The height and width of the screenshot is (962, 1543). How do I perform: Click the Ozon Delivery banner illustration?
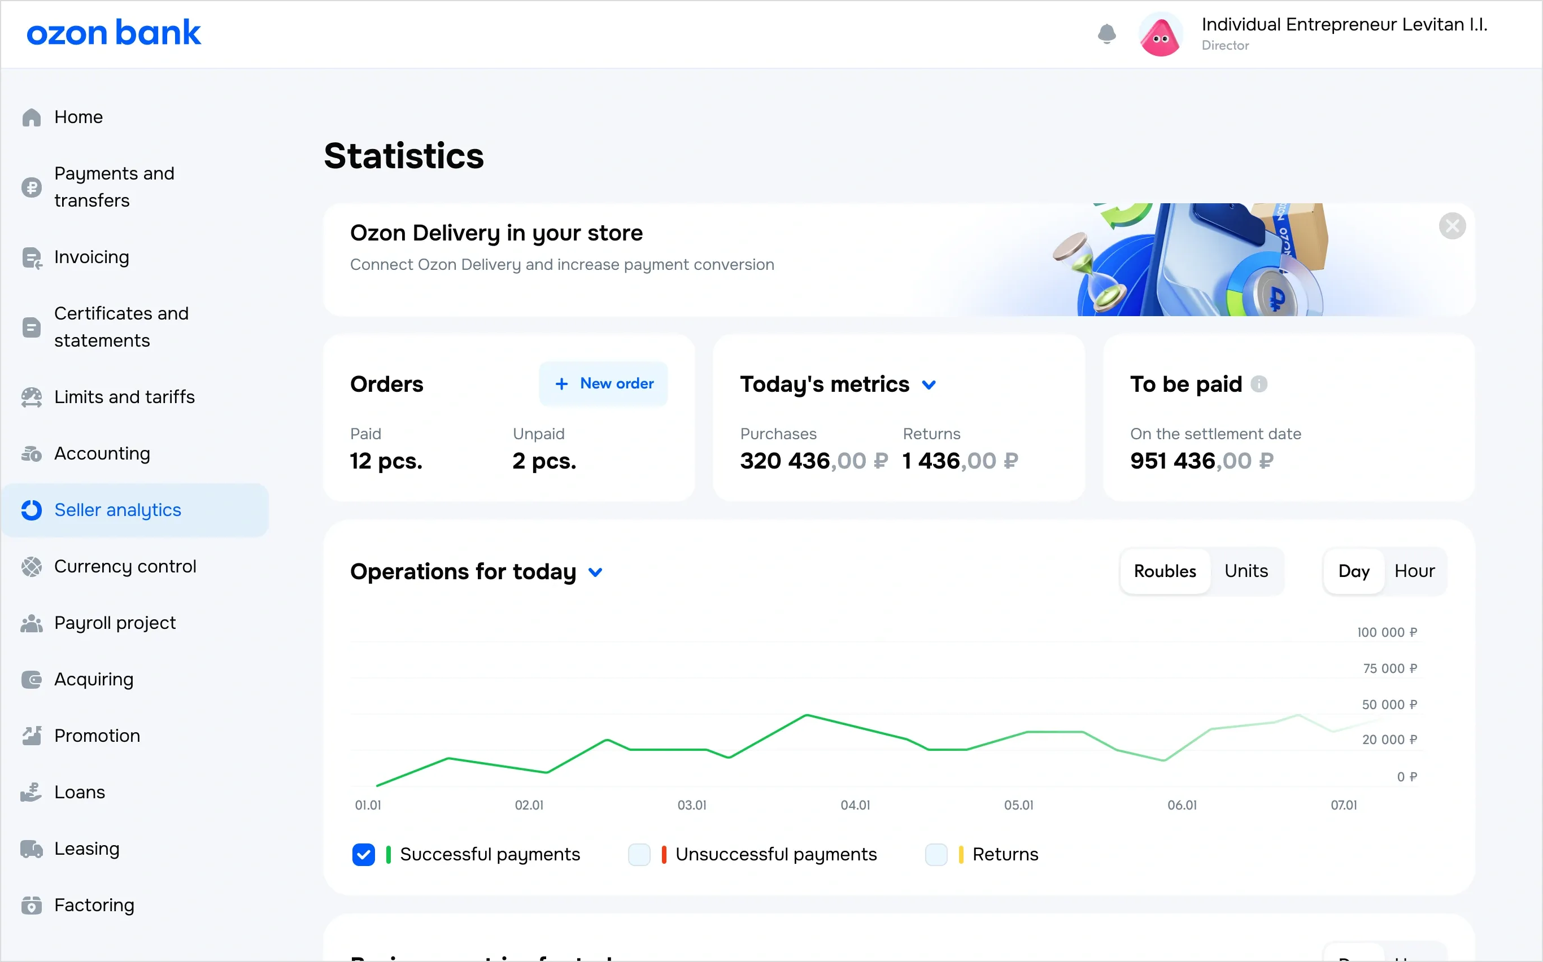click(1191, 260)
